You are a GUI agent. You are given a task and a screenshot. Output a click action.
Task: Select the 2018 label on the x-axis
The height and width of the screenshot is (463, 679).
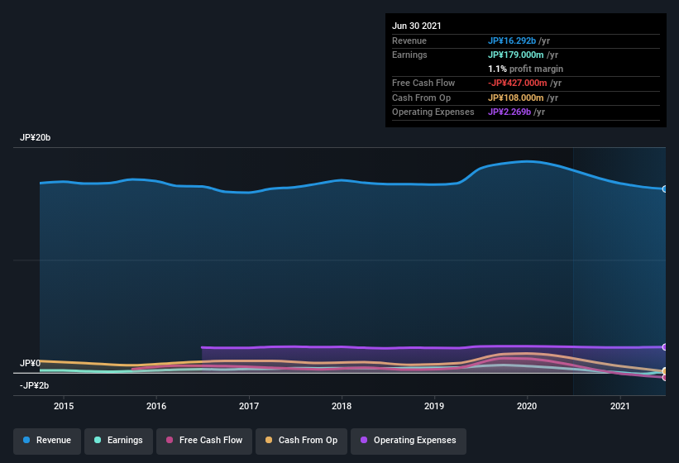click(x=342, y=406)
